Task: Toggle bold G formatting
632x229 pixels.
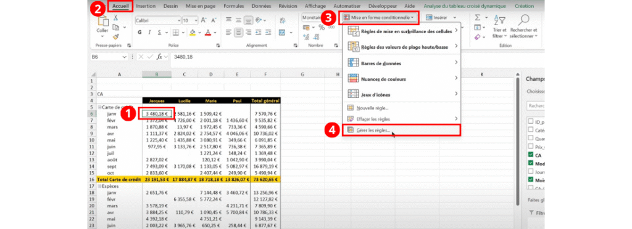Action: tap(139, 33)
